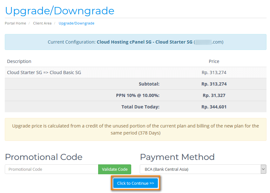Open the BCA (Bank Central Asia) payment dropdown
The image size is (270, 193).
click(199, 169)
